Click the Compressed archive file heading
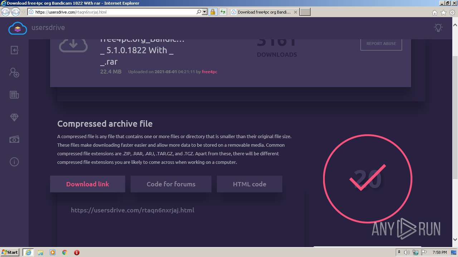This screenshot has height=257, width=458. pyautogui.click(x=105, y=124)
